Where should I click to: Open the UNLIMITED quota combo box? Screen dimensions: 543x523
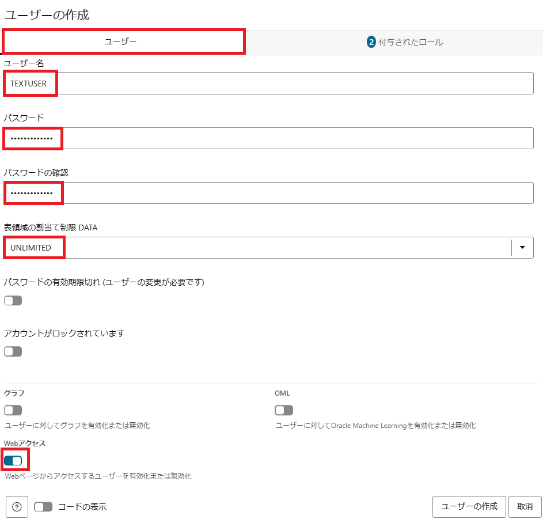pos(259,248)
